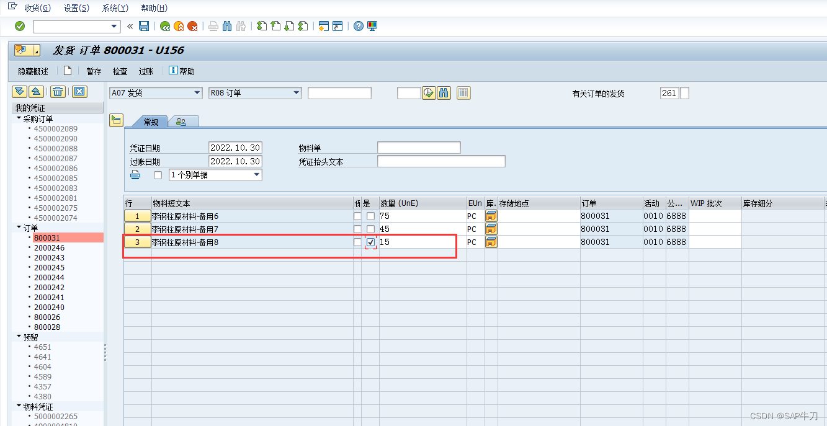Click the standard toolbar Print icon
Viewport: 827px width, 426px height.
pos(213,26)
